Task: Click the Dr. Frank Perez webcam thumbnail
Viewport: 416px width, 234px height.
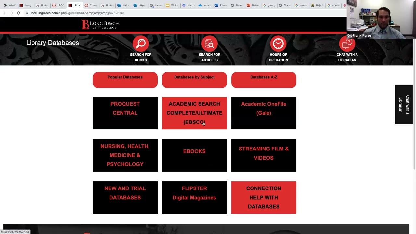Action: [381, 19]
